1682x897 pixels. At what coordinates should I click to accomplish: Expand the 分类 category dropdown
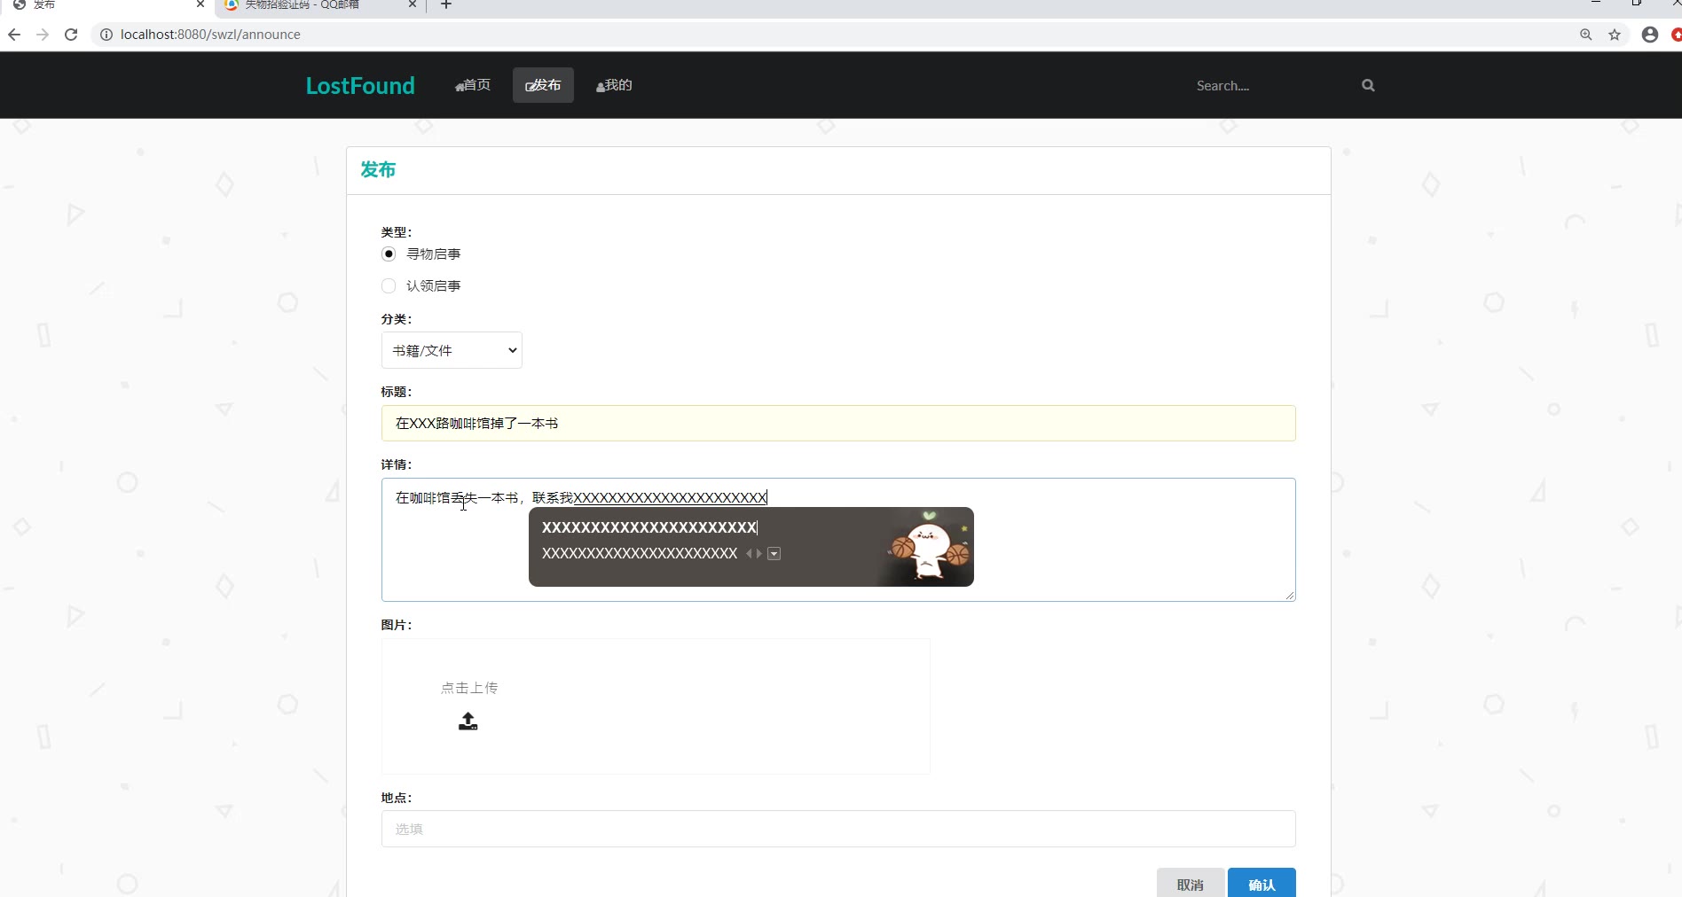pyautogui.click(x=452, y=350)
